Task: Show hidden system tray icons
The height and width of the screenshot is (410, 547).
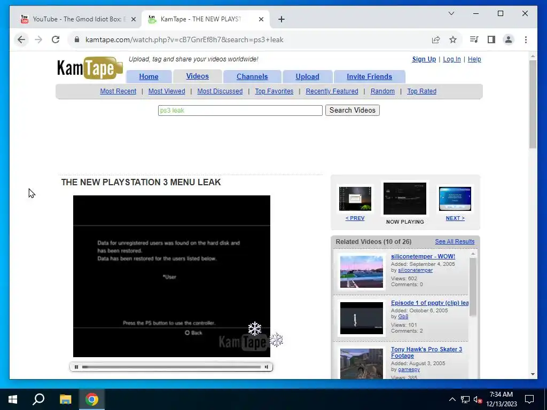Action: 452,399
